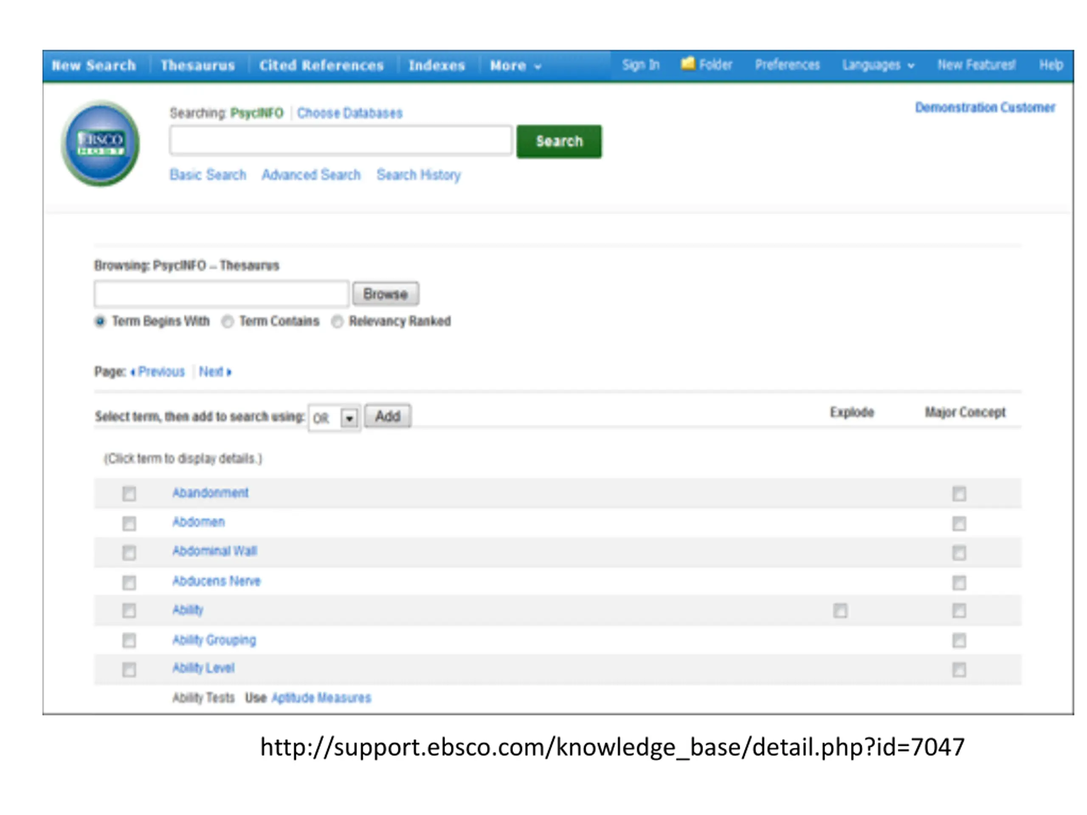The height and width of the screenshot is (815, 1087).
Task: Check the Abducens Nerve term checkbox
Action: click(129, 583)
